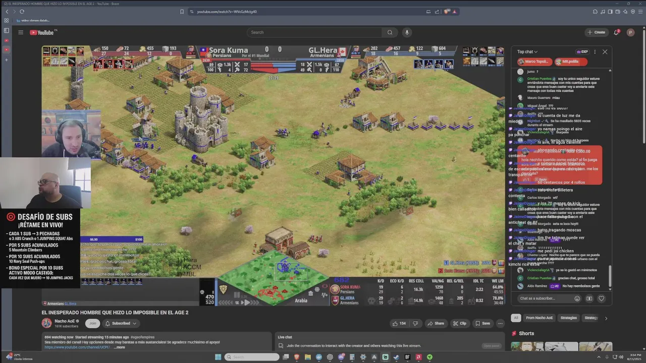
Task: Open the YouTube guide hamburger menu
Action: [x=21, y=32]
